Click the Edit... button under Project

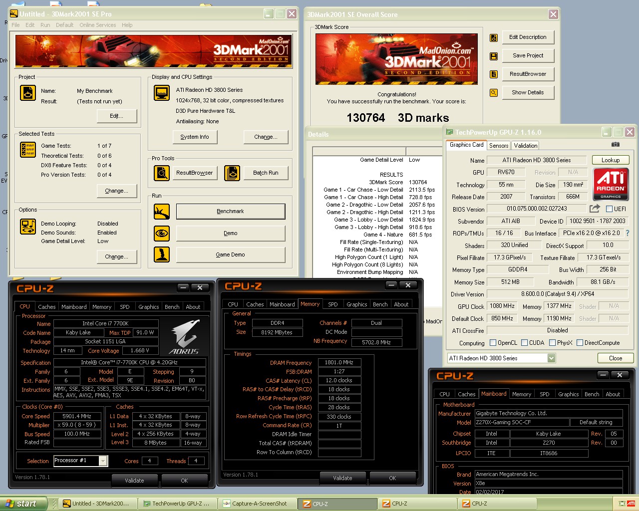coord(117,116)
